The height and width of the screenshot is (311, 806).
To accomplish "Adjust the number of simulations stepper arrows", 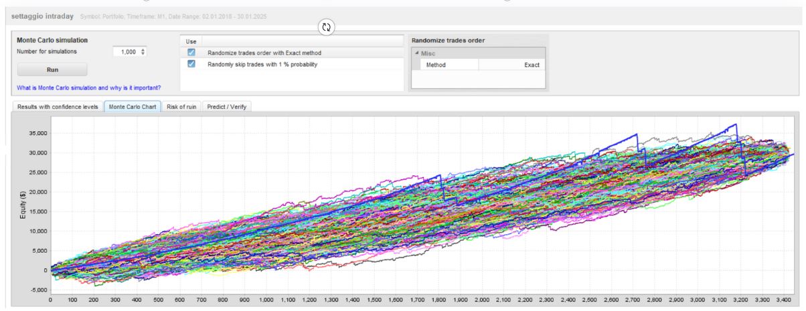I will [x=143, y=51].
